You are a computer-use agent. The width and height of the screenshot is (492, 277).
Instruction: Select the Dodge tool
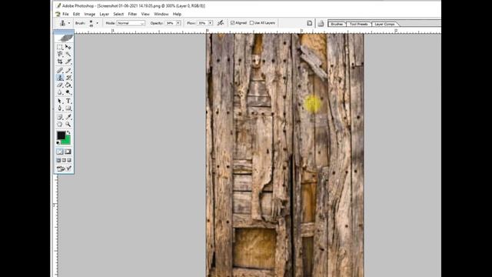68,92
